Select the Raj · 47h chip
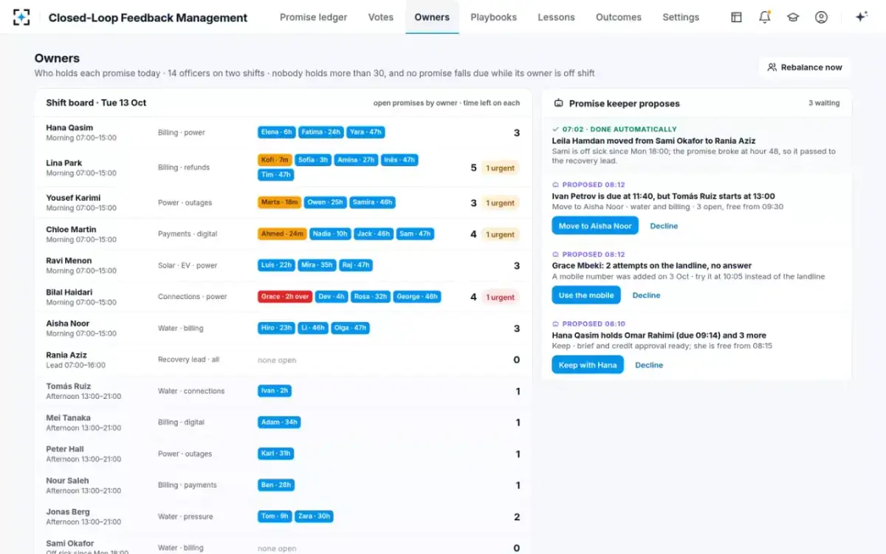The width and height of the screenshot is (886, 554). pos(355,265)
